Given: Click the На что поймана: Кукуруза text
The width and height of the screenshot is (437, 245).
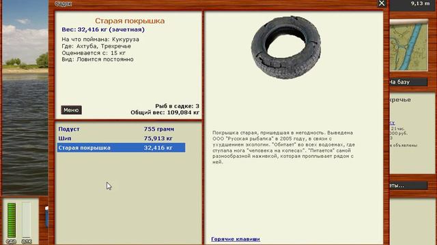Looking at the screenshot, I should point(100,39).
